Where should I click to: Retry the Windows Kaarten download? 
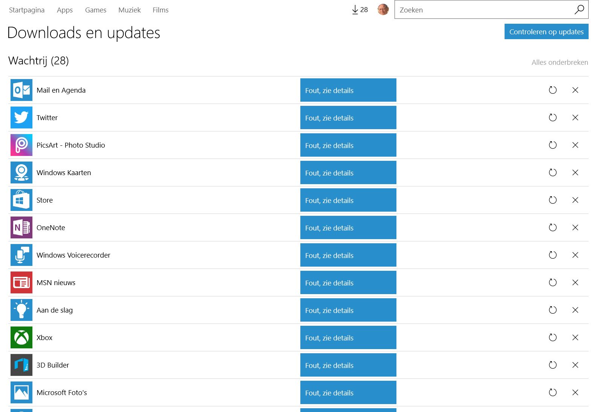[x=553, y=172]
